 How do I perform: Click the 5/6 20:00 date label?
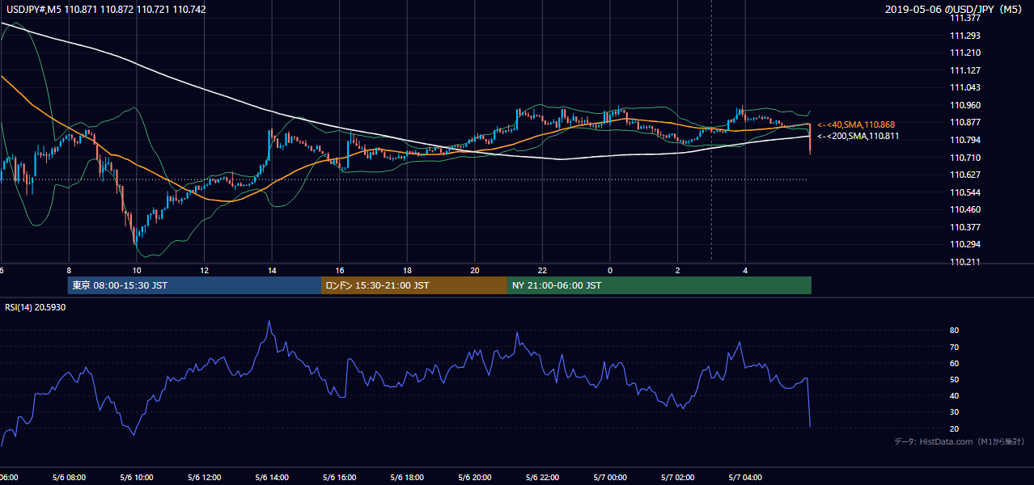(475, 478)
